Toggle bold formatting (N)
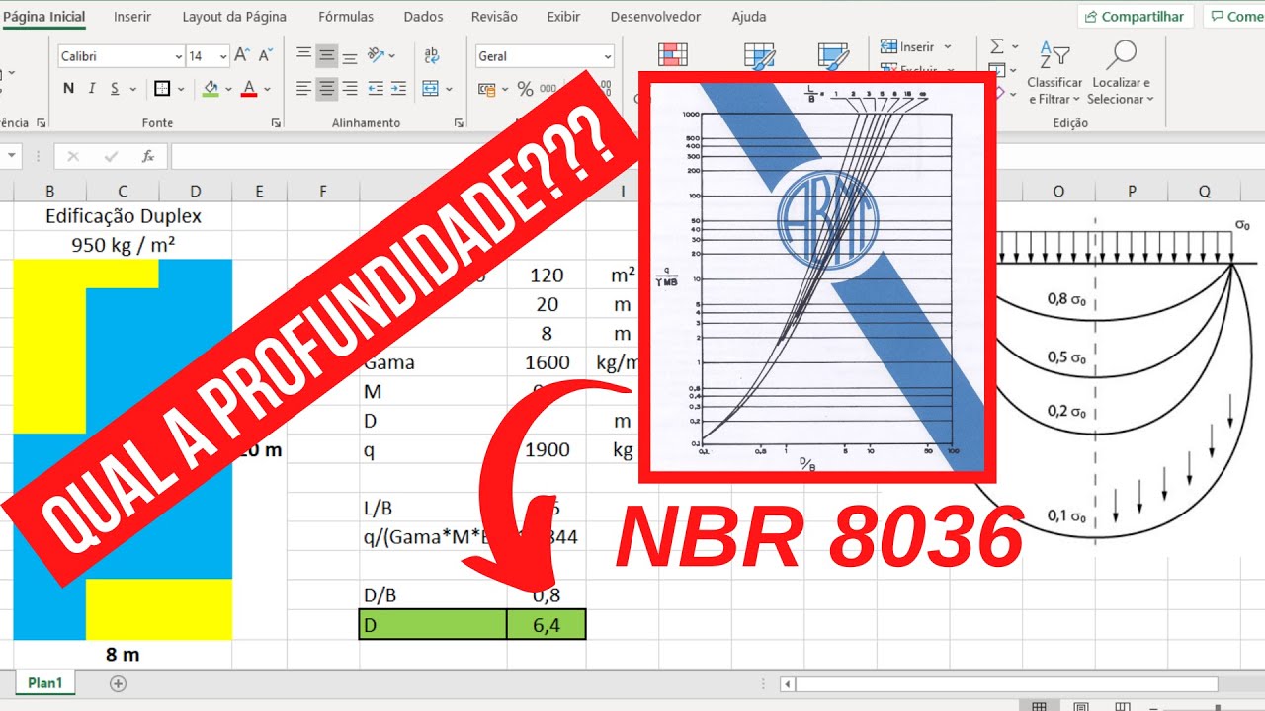The width and height of the screenshot is (1265, 711). click(x=68, y=89)
